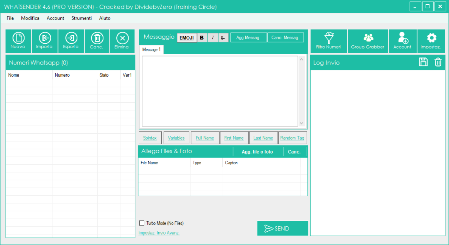This screenshot has height=245, width=449.
Task: Toggle italic formatting button
Action: tap(213, 38)
